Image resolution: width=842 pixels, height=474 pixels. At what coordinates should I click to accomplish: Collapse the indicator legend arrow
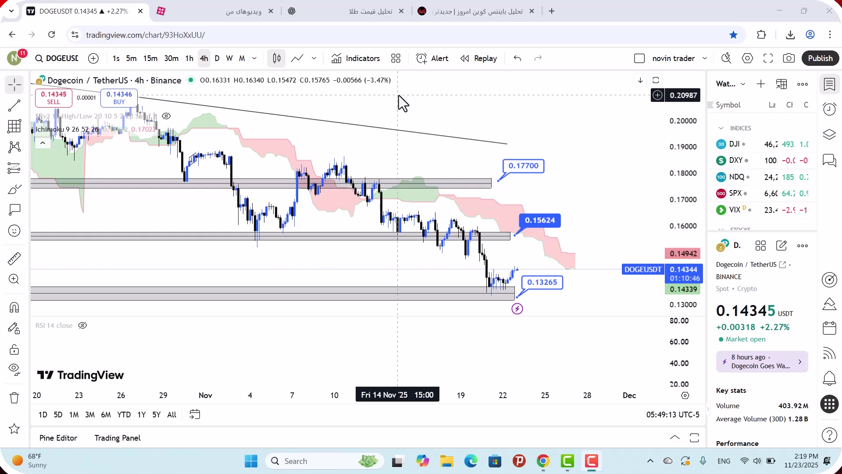pos(43,143)
